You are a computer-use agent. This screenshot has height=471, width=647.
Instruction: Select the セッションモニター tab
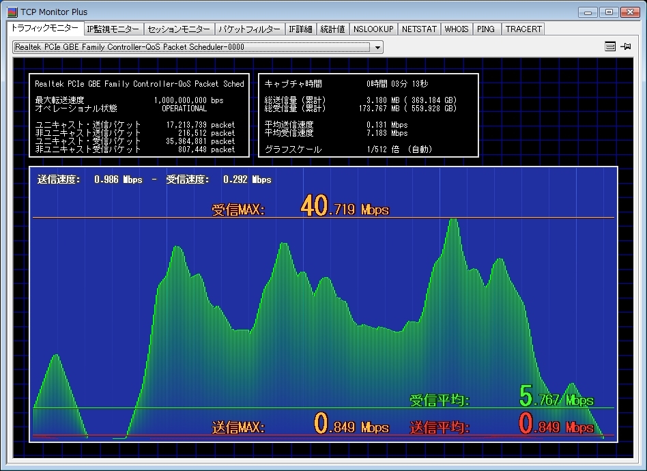click(x=179, y=29)
